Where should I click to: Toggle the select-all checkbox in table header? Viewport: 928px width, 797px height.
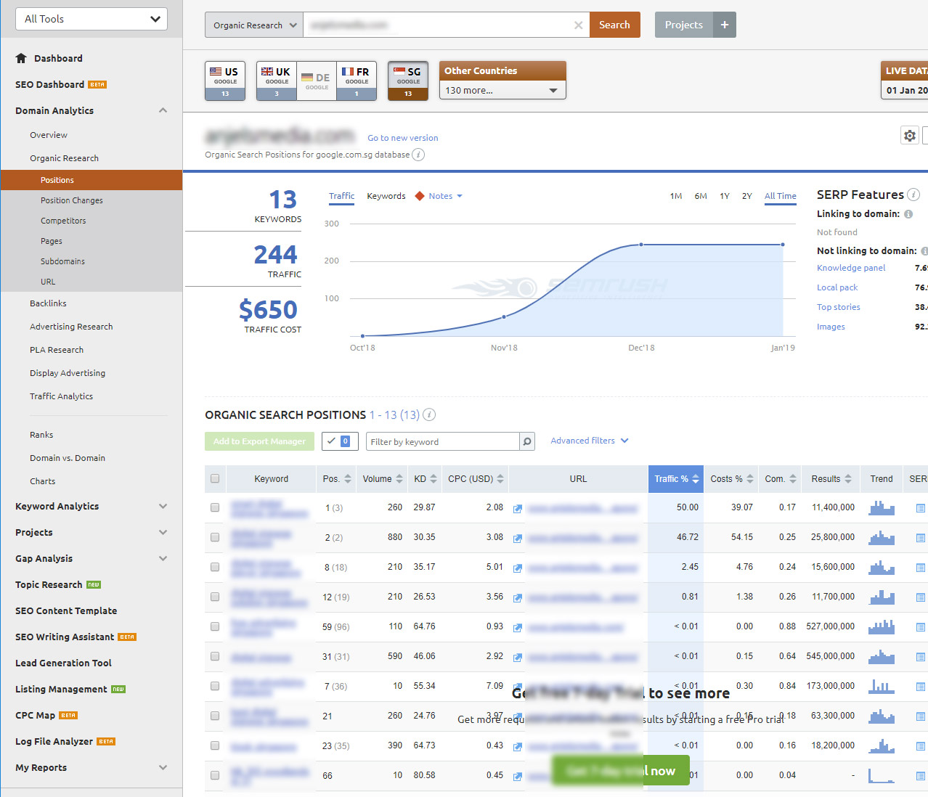pos(215,478)
